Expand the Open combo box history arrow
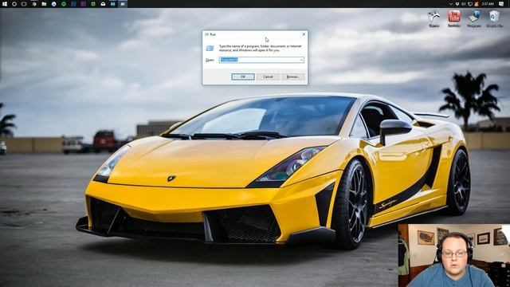This screenshot has height=287, width=510. pos(301,60)
